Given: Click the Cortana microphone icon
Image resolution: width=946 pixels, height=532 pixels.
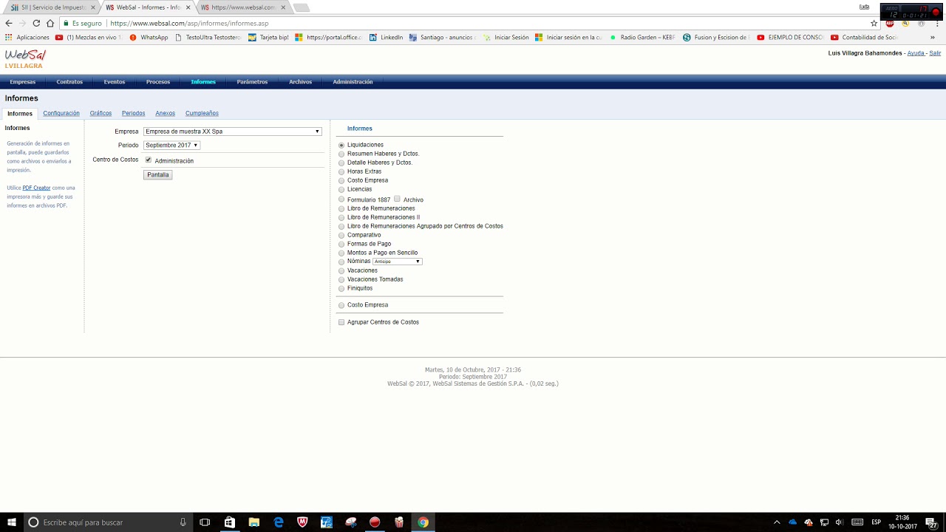Looking at the screenshot, I should click(183, 522).
